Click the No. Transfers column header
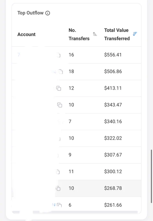Viewport: 153px width, 221px height. 79,34
